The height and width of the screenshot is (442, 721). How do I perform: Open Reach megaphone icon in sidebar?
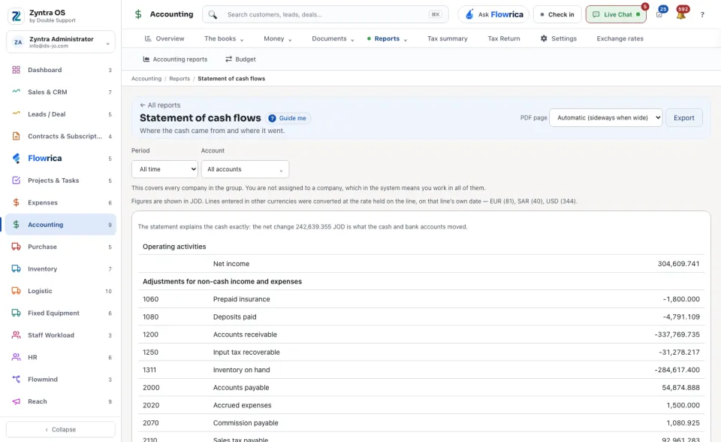click(x=16, y=401)
